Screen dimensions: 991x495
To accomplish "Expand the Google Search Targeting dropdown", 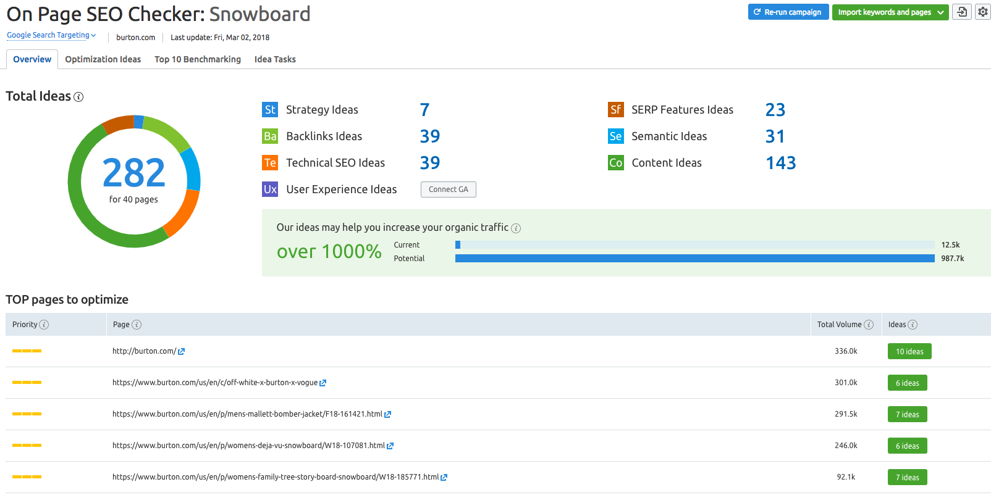I will (51, 35).
